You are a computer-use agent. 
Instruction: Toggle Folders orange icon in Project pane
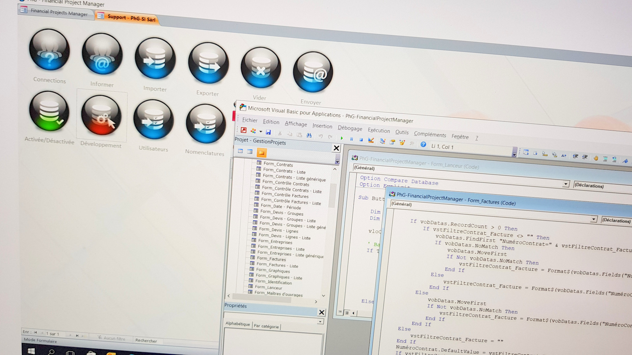[261, 153]
